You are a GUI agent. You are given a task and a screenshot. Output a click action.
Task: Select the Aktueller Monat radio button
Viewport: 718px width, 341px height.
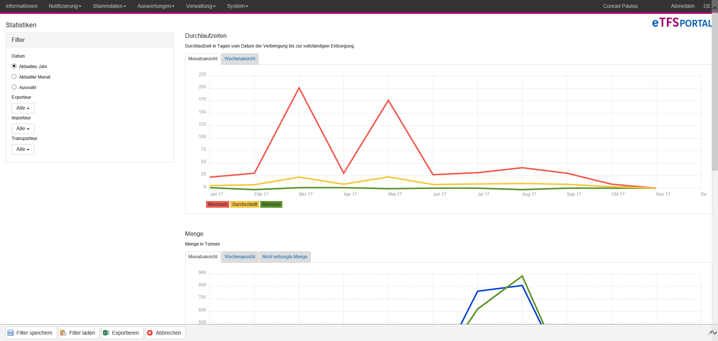[14, 77]
